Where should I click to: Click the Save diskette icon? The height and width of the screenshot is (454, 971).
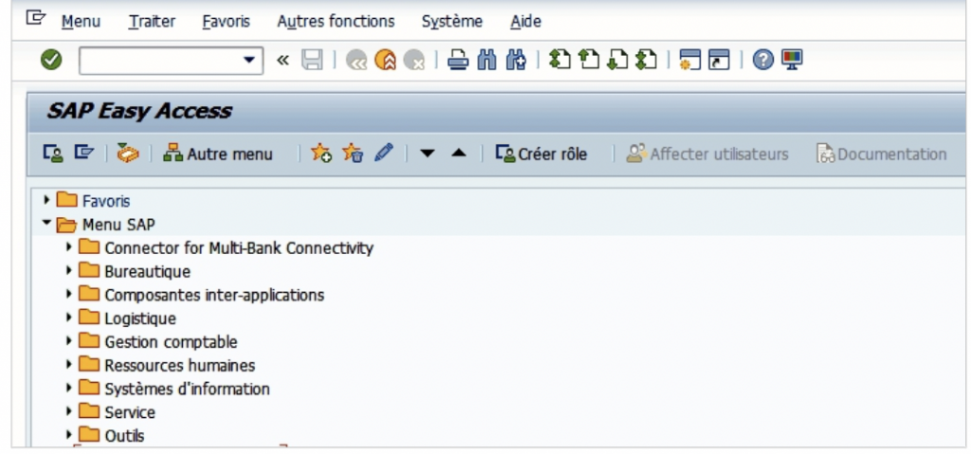[x=312, y=61]
